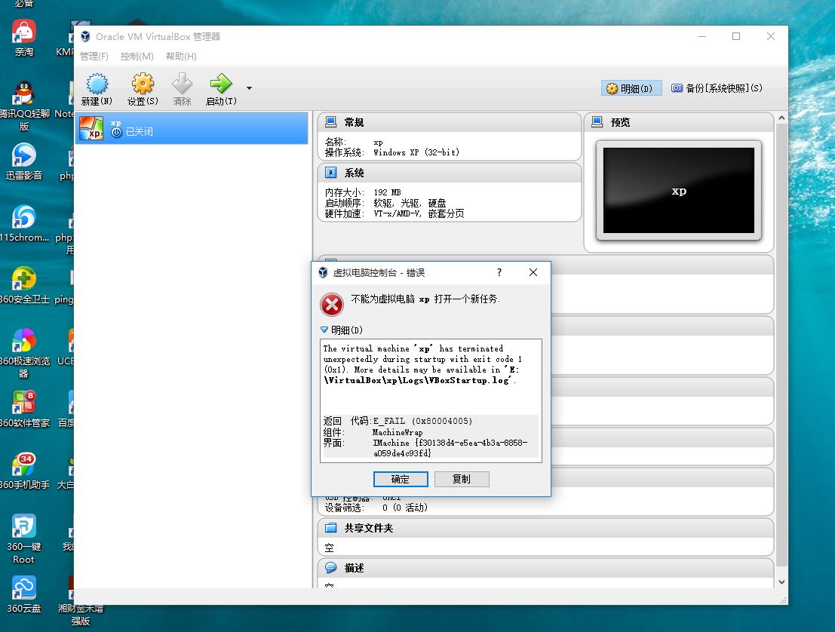
Task: Click 'VT-x/AMD-V, 嵌套分页' acceleration text
Action: point(419,213)
